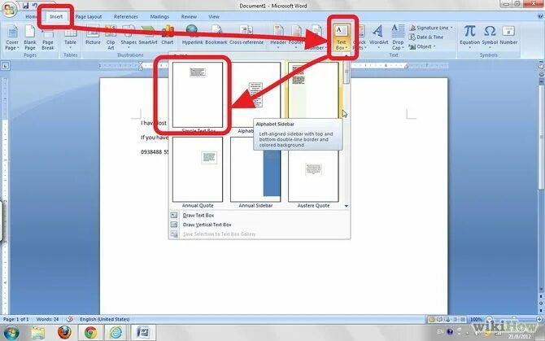Click the Save icon in quick access toolbar
Image resolution: width=545 pixels, height=341 pixels.
click(26, 6)
